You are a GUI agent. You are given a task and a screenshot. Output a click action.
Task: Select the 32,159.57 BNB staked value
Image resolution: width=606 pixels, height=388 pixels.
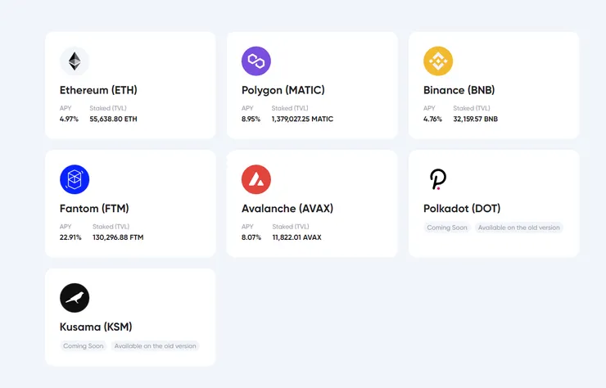[x=475, y=119]
